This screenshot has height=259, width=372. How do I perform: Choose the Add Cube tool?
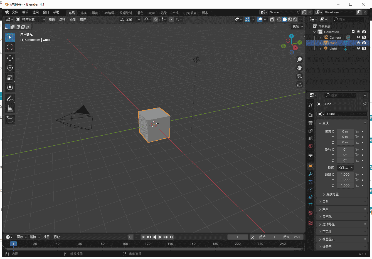(10, 119)
